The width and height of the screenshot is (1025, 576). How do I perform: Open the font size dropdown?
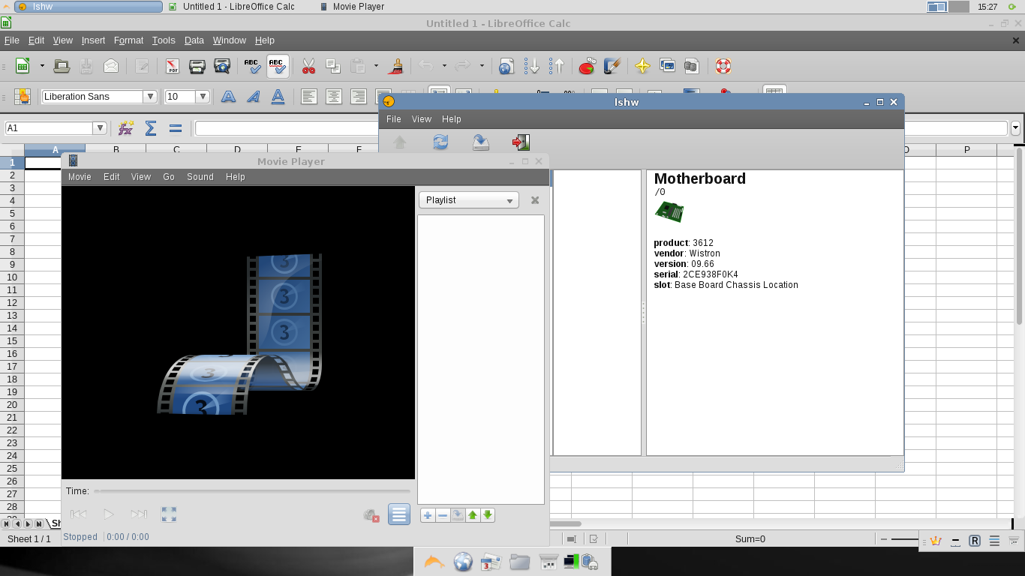pos(203,97)
